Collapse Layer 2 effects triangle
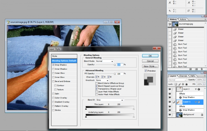This screenshot has width=207, height=131. click(x=196, y=89)
